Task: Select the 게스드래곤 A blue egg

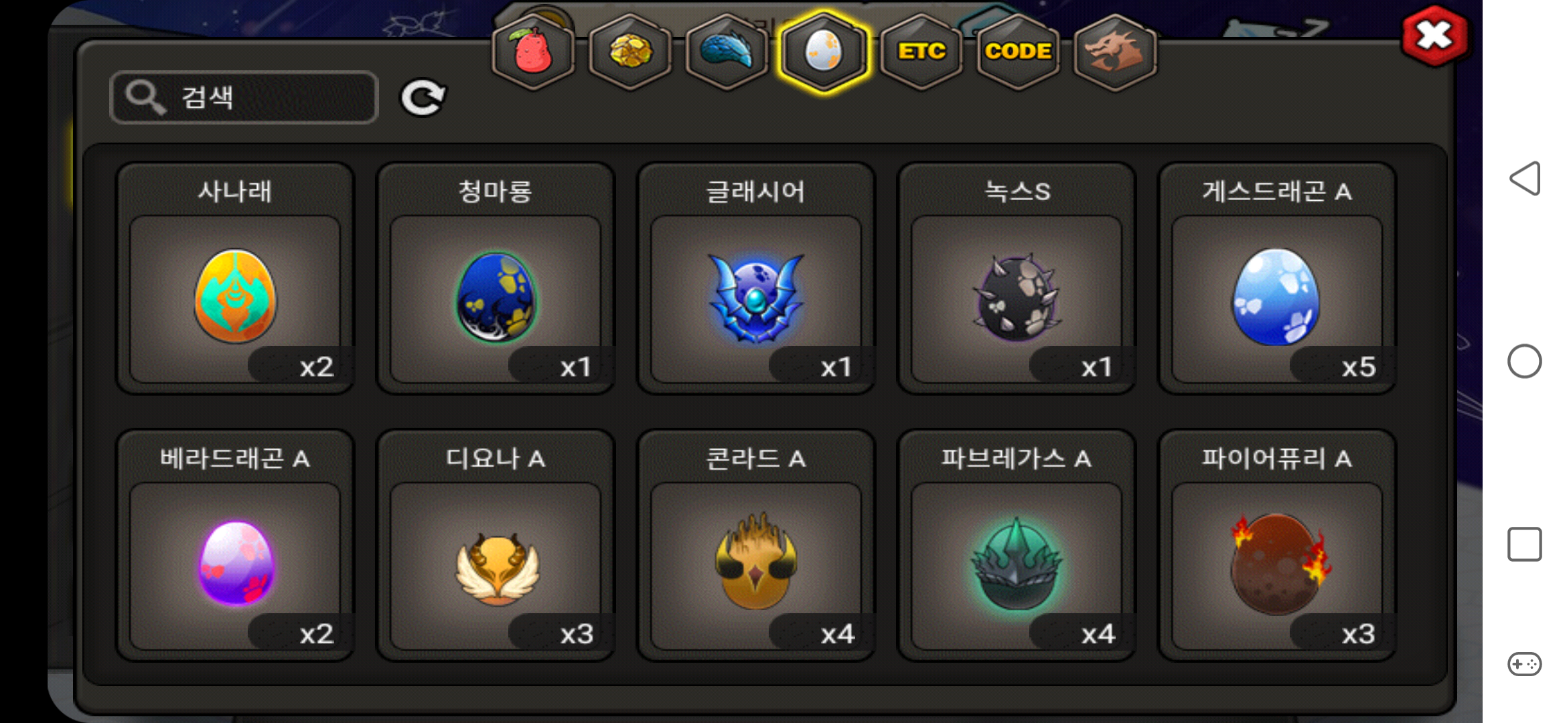Action: pos(1277,278)
